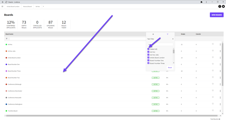Switch to Artists Board London tab
The width and height of the screenshot is (226, 125).
point(13,6)
